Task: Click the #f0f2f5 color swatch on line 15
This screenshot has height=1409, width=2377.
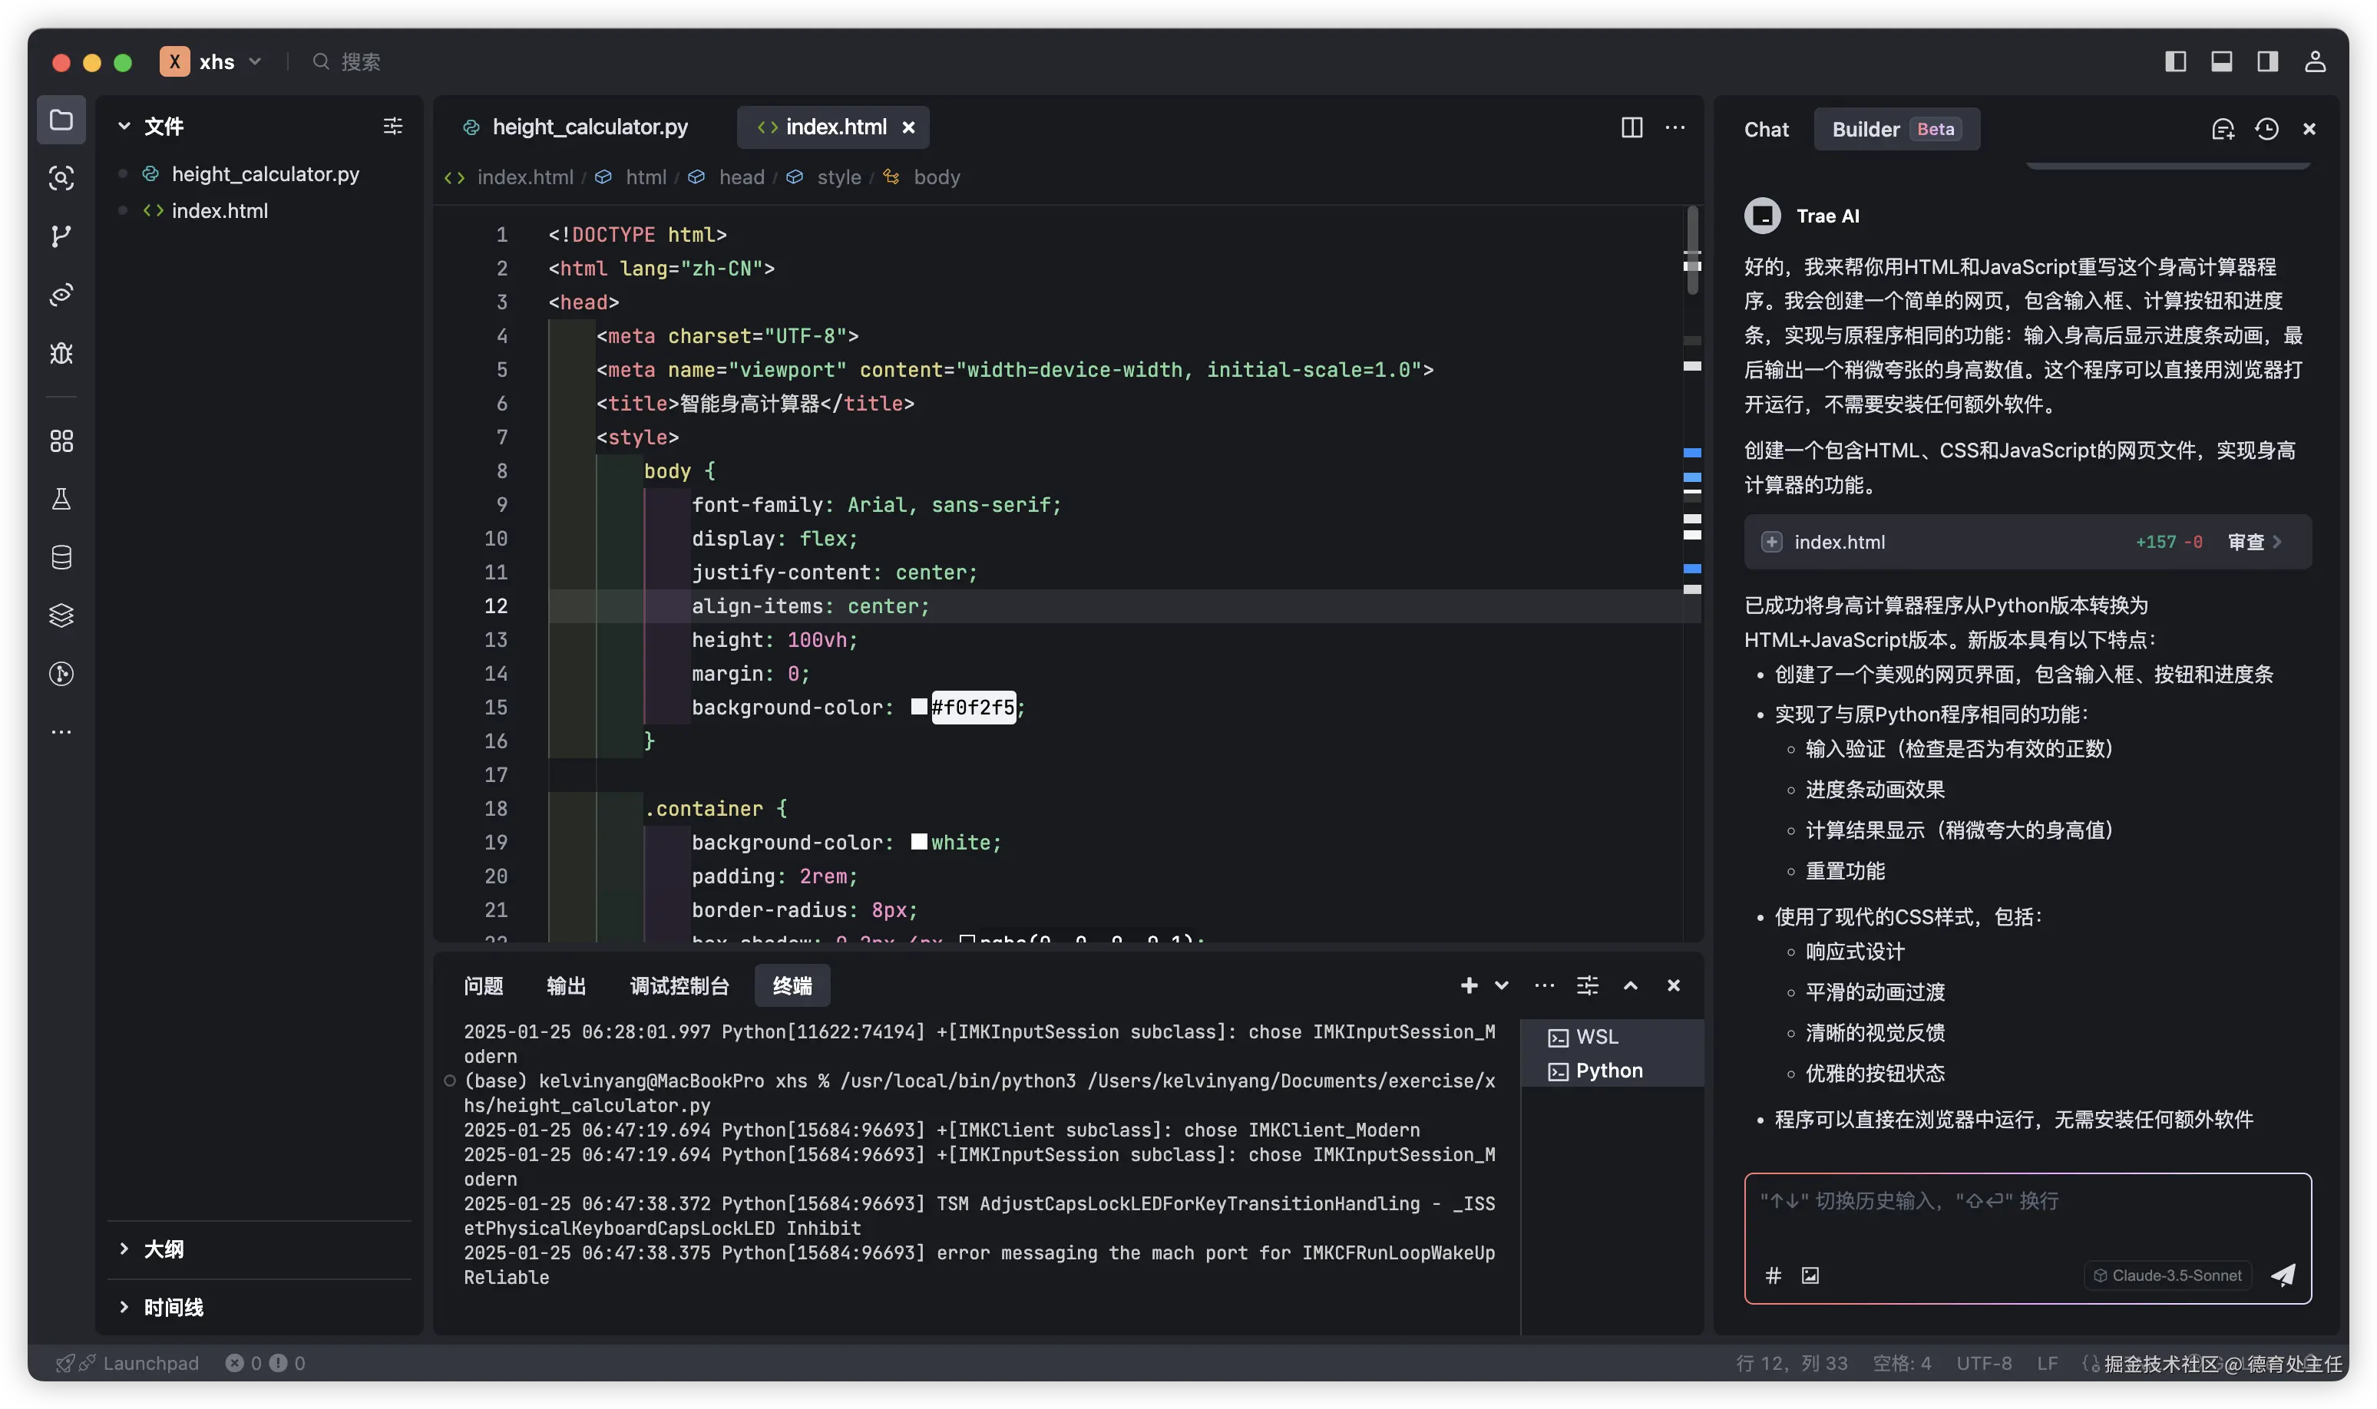Action: (x=918, y=706)
